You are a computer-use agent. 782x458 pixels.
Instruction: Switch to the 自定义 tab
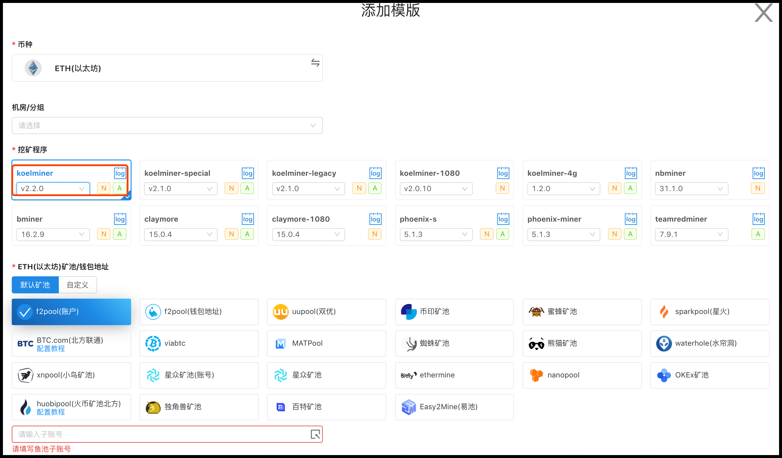(x=78, y=285)
